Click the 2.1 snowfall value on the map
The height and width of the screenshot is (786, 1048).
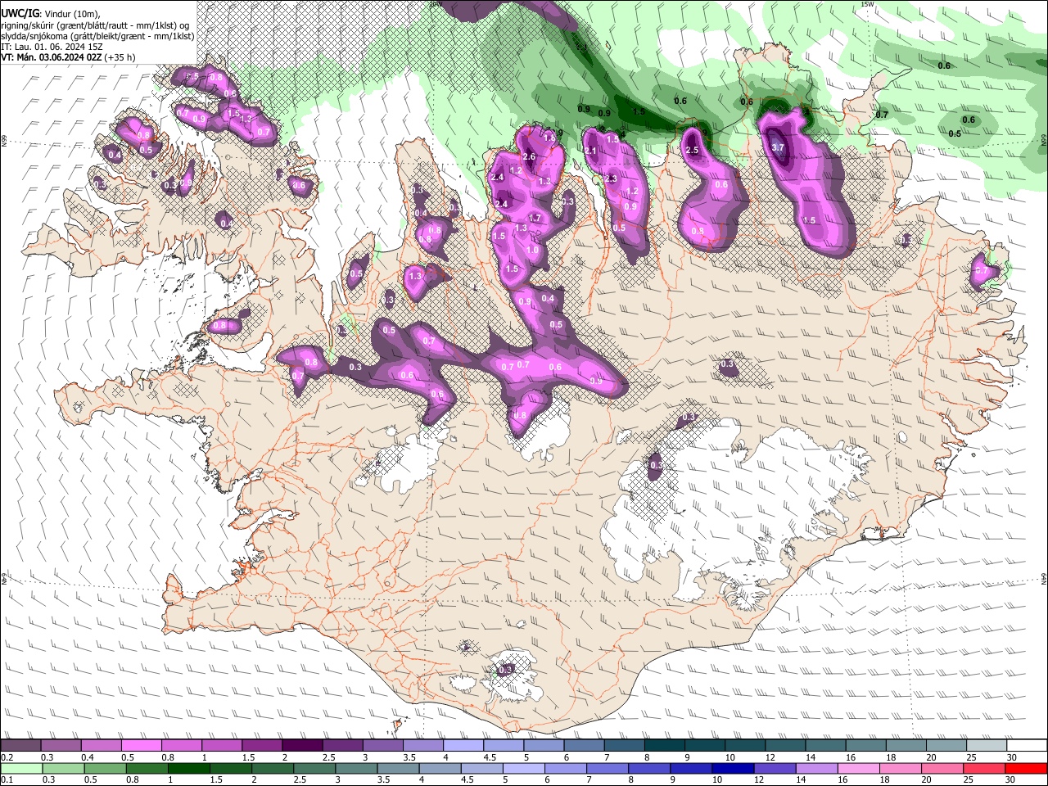591,151
